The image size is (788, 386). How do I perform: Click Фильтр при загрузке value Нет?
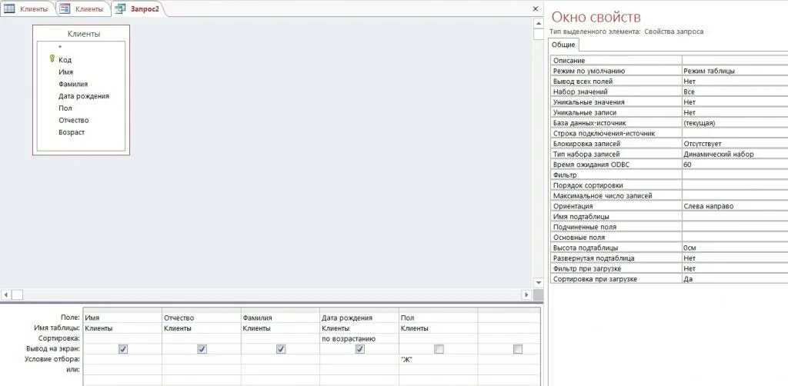[735, 268]
